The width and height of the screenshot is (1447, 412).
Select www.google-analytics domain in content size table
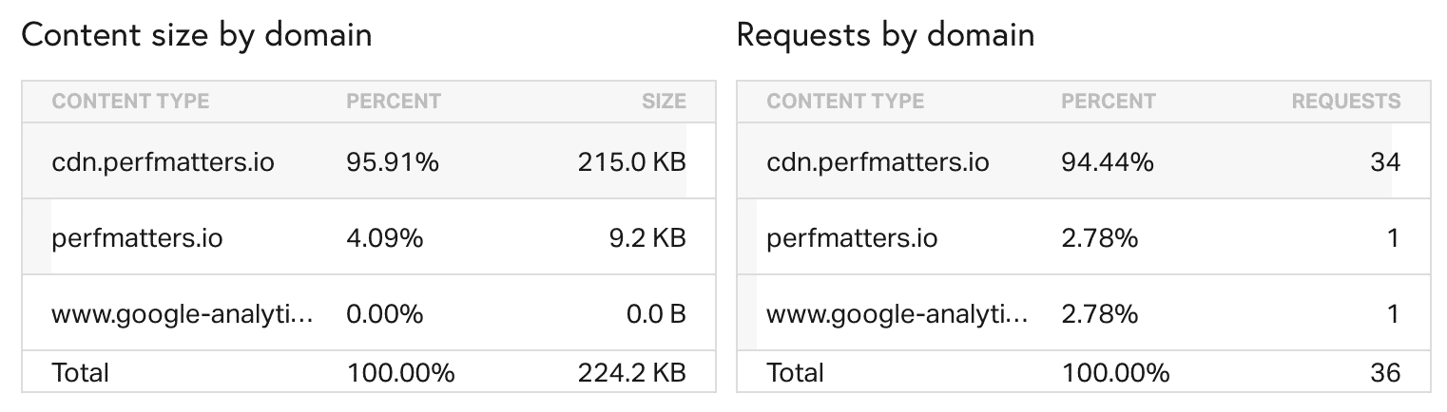point(183,313)
